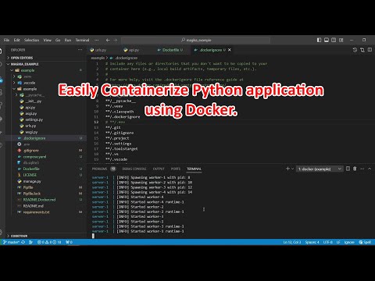Toggle primary side bar layout icon
The height and width of the screenshot is (281, 375).
319,40
